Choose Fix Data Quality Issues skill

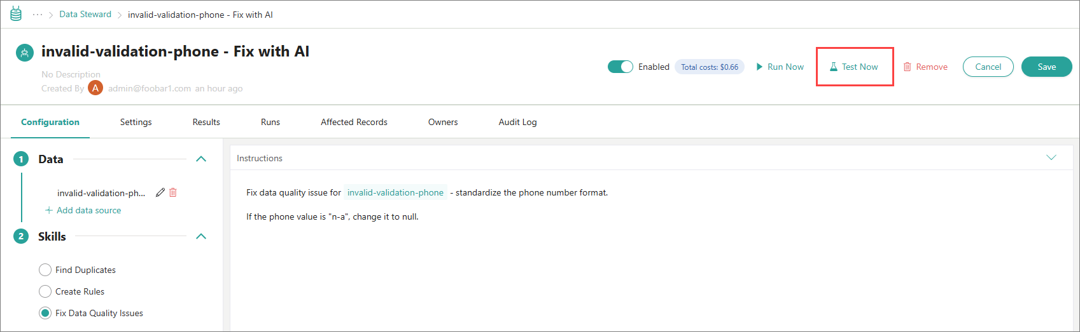tap(45, 313)
